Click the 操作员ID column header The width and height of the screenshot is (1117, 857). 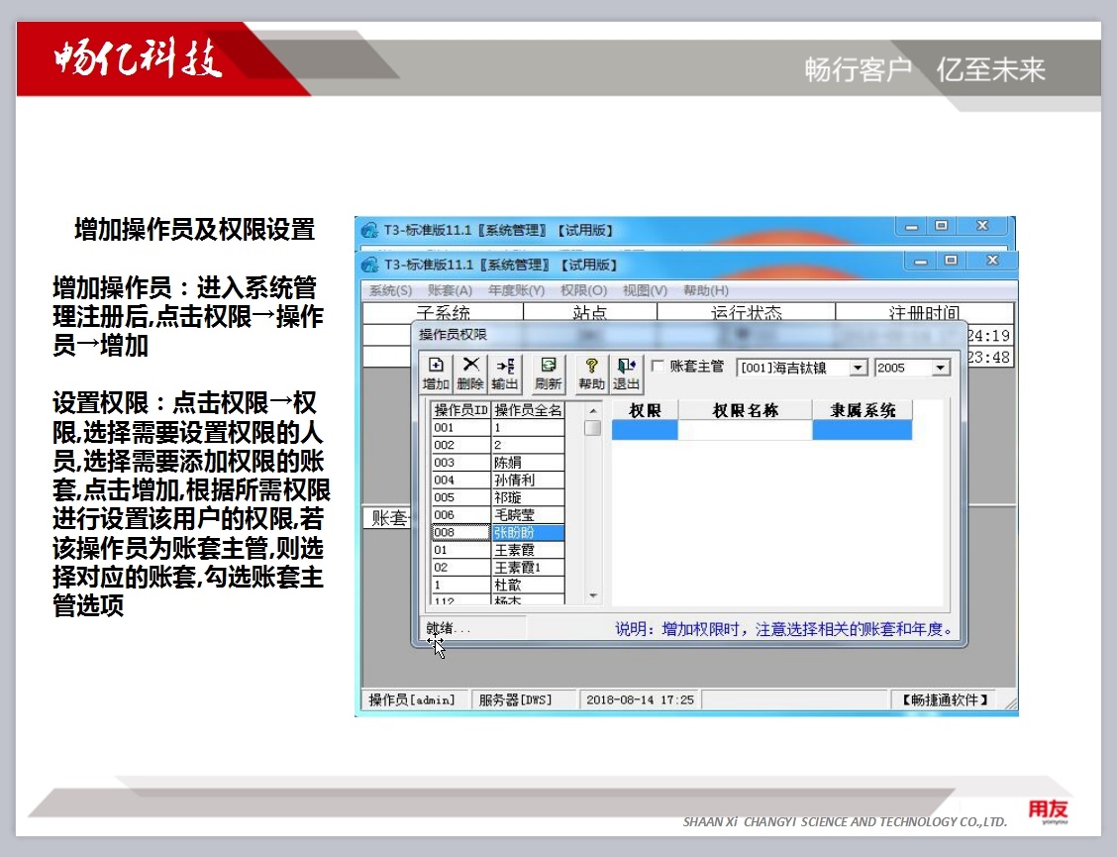(x=460, y=410)
